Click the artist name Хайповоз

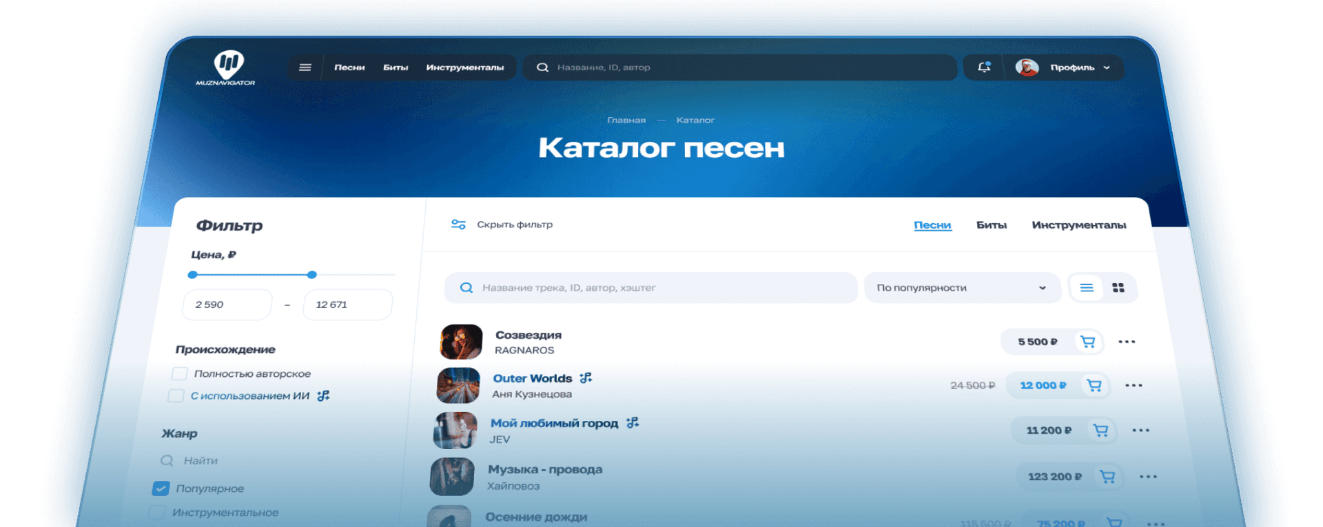click(513, 486)
